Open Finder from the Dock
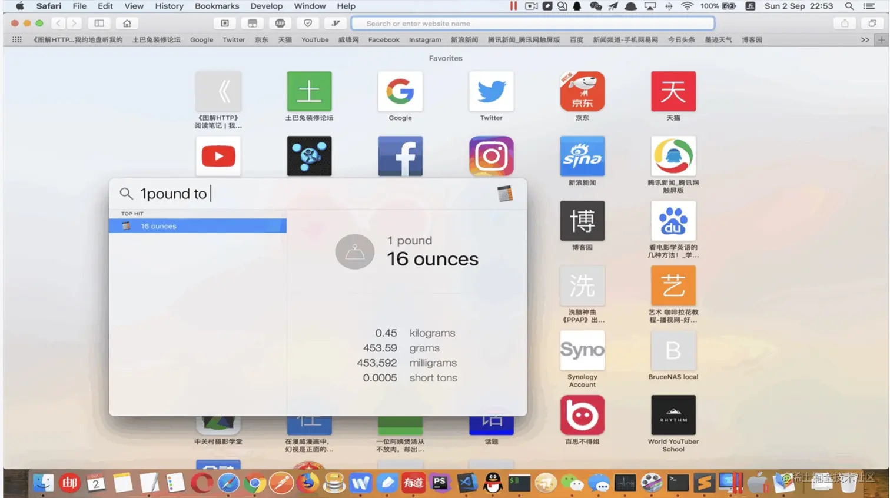Screen dimensions: 890x498 click(43, 483)
